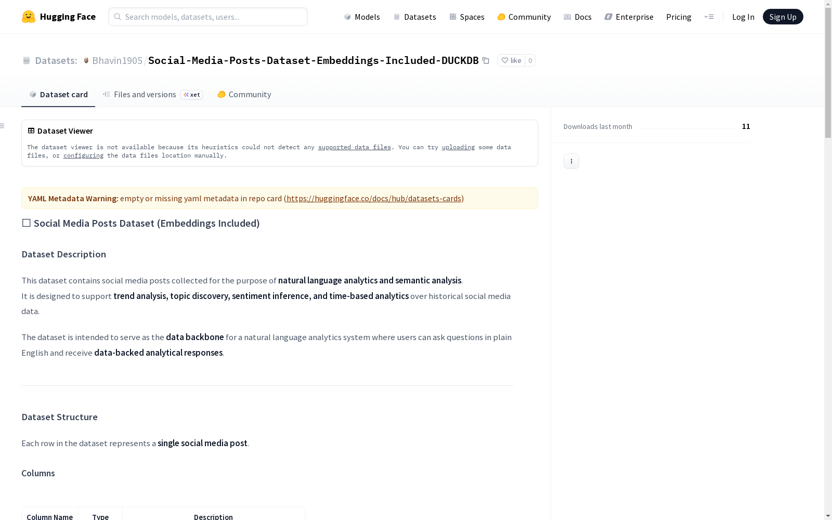
Task: Click the Type table header
Action: [100, 516]
